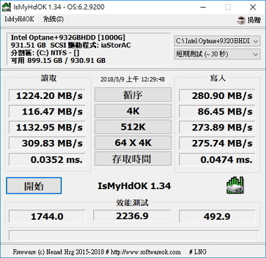
Task: Select write access time 0.0474 ms.
Action: 217,160
